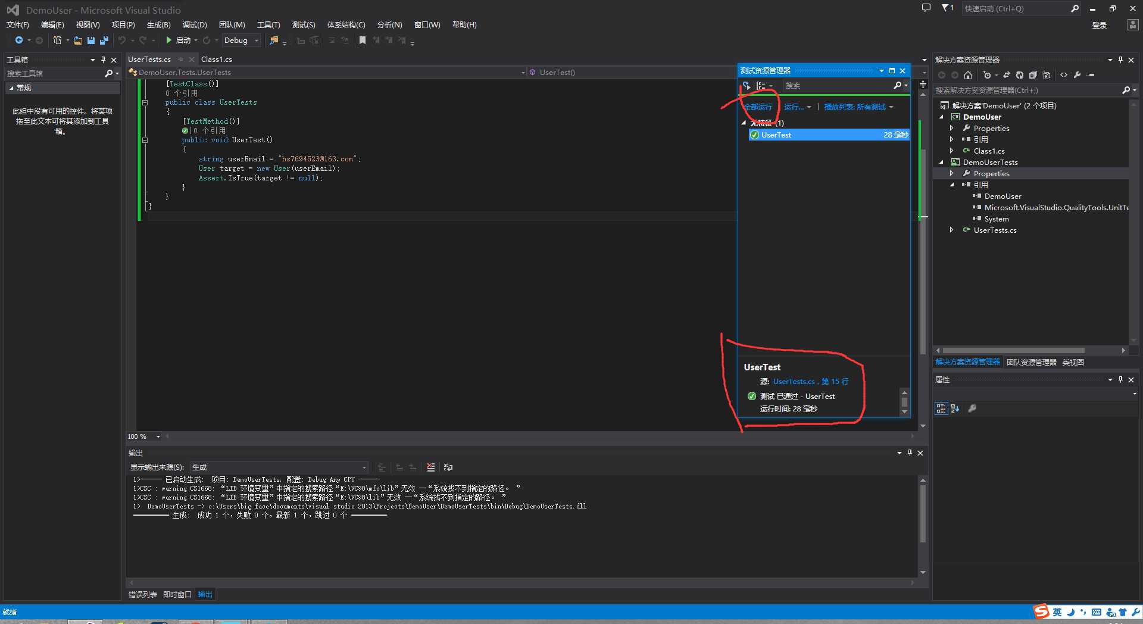Viewport: 1143px width, 624px height.
Task: Open the UserTests.cs source line link
Action: click(x=811, y=382)
